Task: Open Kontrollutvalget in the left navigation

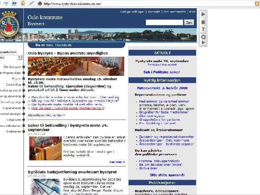Action: tap(10, 114)
